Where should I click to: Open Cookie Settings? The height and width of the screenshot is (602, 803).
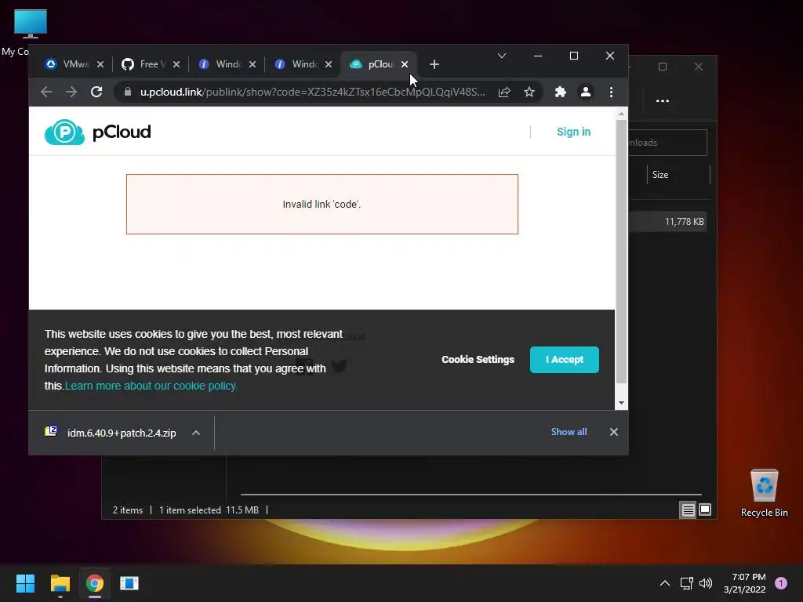[478, 359]
